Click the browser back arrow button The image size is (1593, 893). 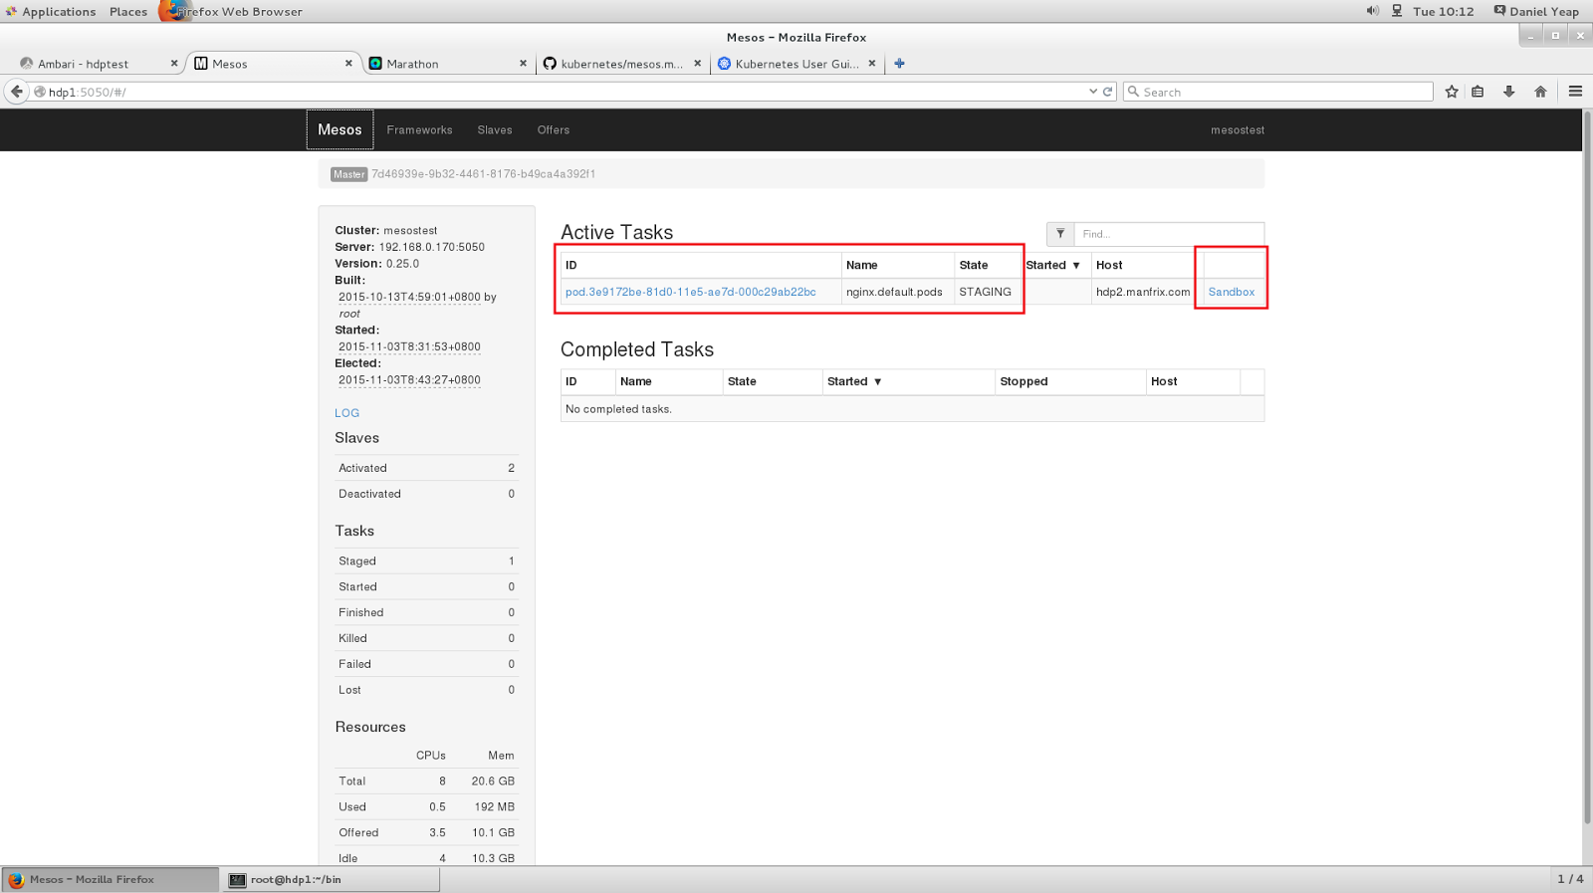coord(17,92)
